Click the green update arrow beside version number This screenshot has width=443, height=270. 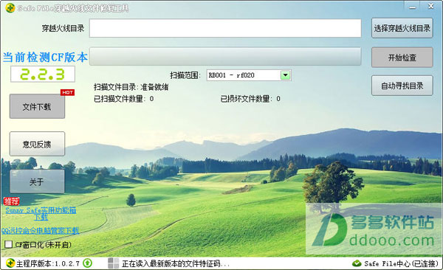tap(88, 263)
